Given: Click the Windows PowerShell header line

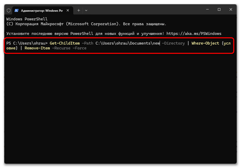Looking at the screenshot, I should coord(27,19).
